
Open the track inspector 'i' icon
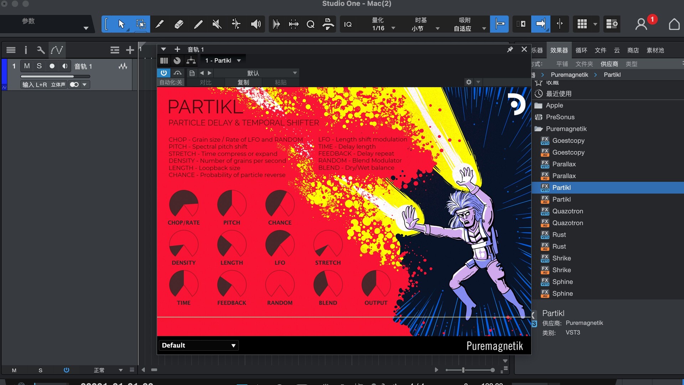pyautogui.click(x=26, y=50)
